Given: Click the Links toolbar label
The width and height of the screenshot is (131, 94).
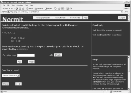Looking at the screenshot, I should tap(126, 8).
